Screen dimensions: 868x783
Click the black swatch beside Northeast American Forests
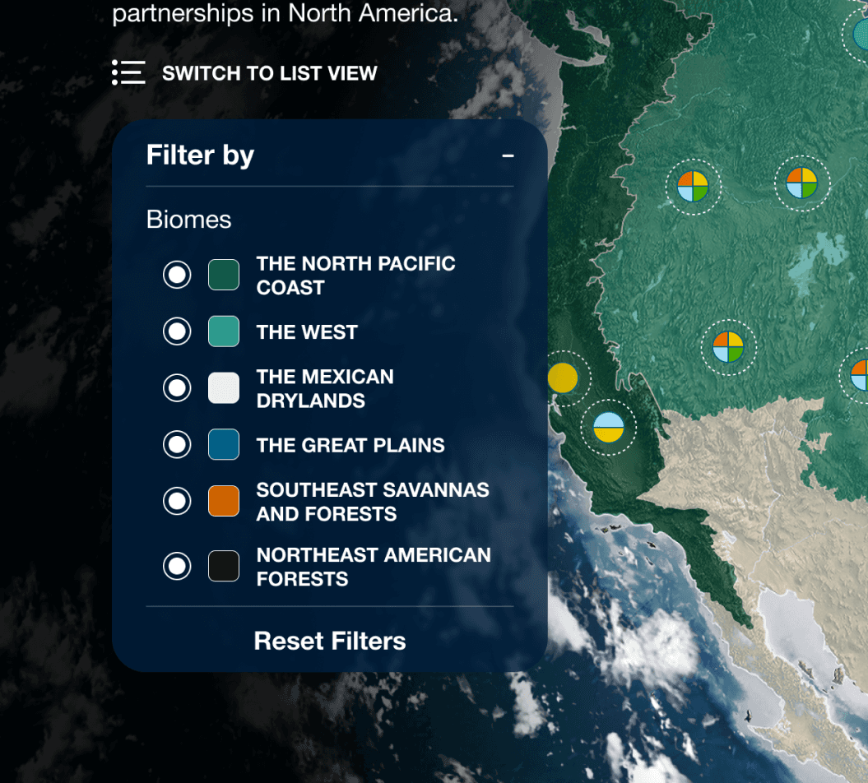point(223,566)
